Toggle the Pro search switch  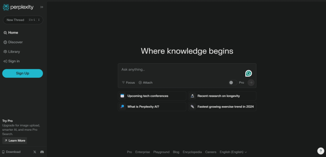(x=233, y=83)
